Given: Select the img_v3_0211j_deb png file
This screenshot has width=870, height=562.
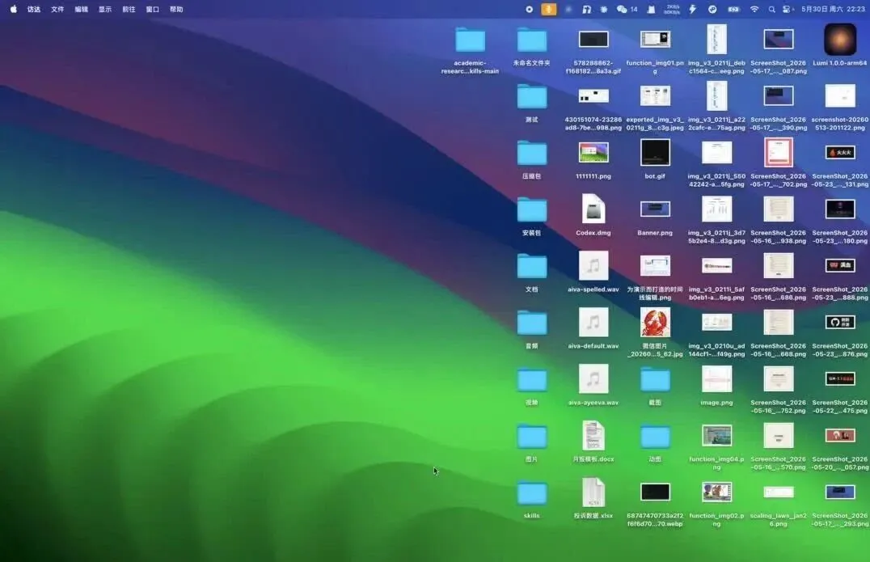Looking at the screenshot, I should click(716, 40).
